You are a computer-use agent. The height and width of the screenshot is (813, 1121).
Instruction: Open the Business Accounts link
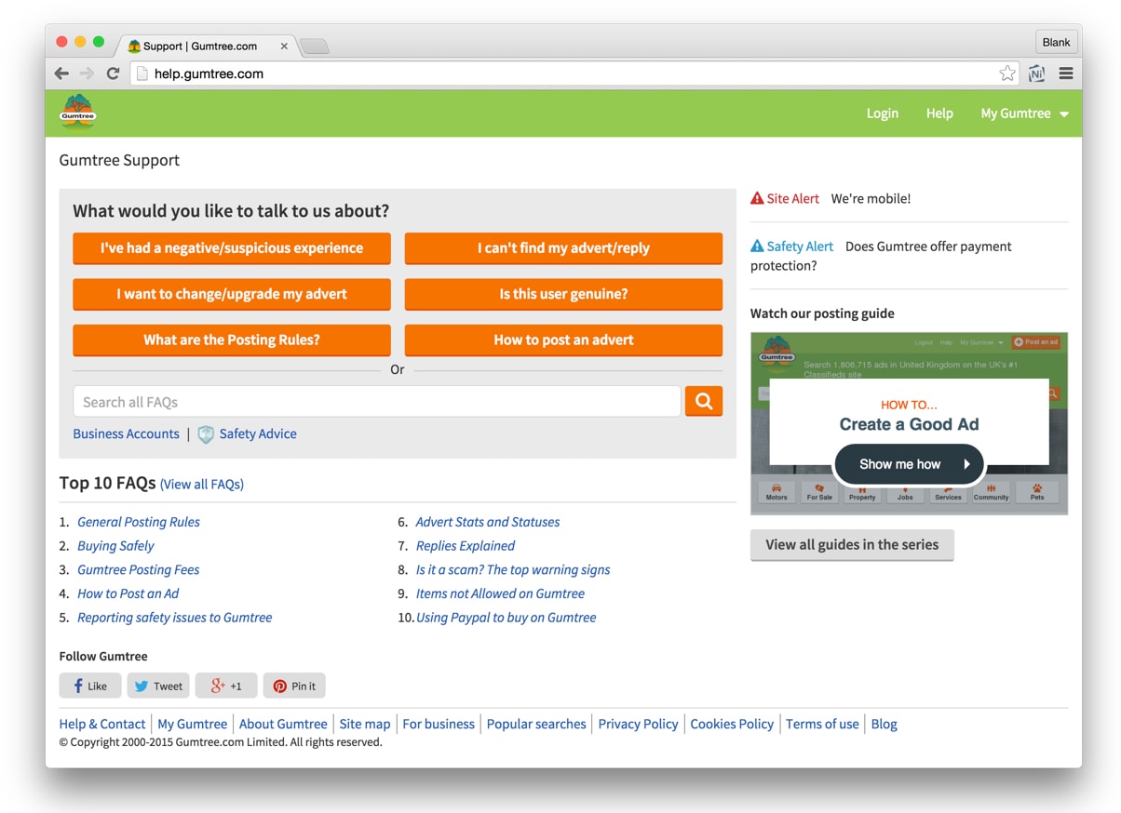[127, 434]
